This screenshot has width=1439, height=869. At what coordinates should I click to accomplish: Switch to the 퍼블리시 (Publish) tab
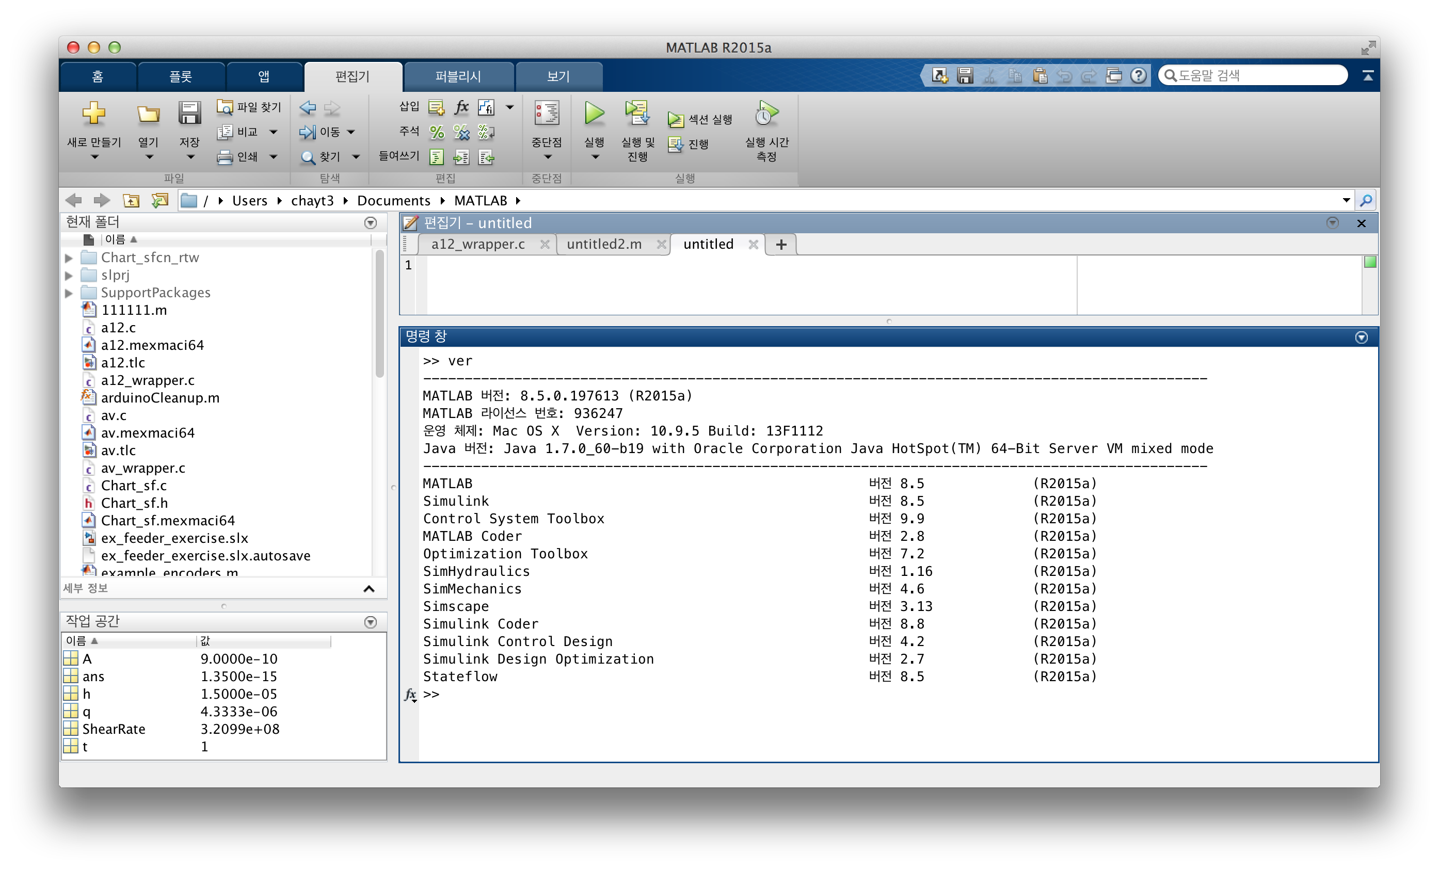point(458,76)
